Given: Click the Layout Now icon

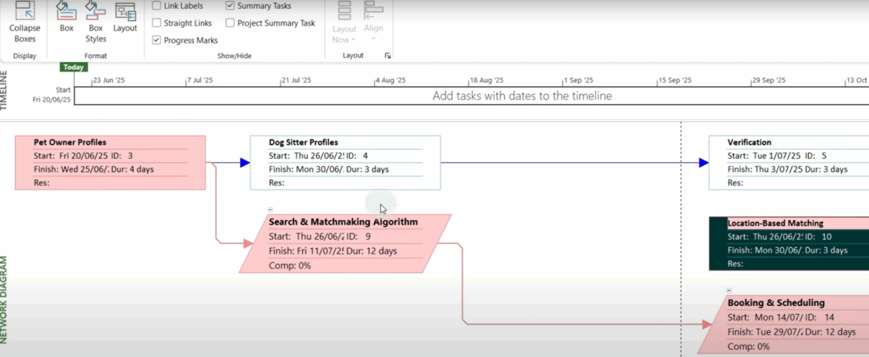Looking at the screenshot, I should [344, 11].
